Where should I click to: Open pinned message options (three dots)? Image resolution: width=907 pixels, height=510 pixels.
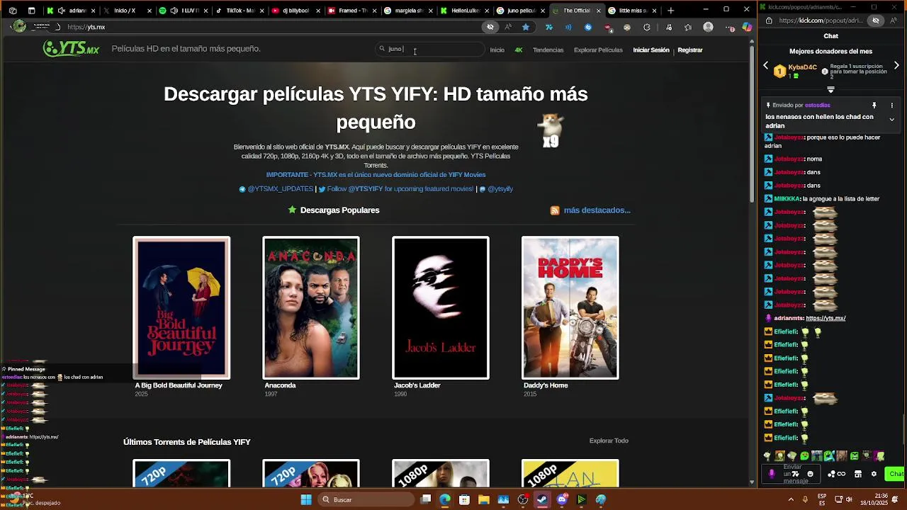pyautogui.click(x=891, y=106)
